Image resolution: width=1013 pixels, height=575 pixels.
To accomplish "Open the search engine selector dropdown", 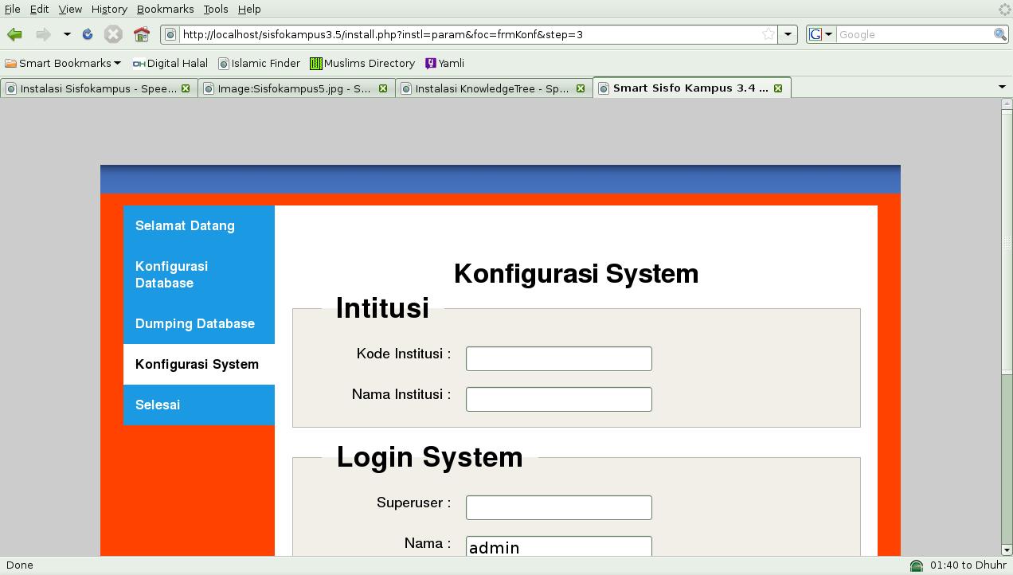I will coord(820,34).
